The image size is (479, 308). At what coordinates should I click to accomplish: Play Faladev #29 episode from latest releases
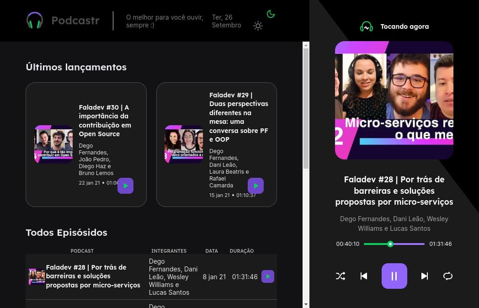pyautogui.click(x=255, y=186)
